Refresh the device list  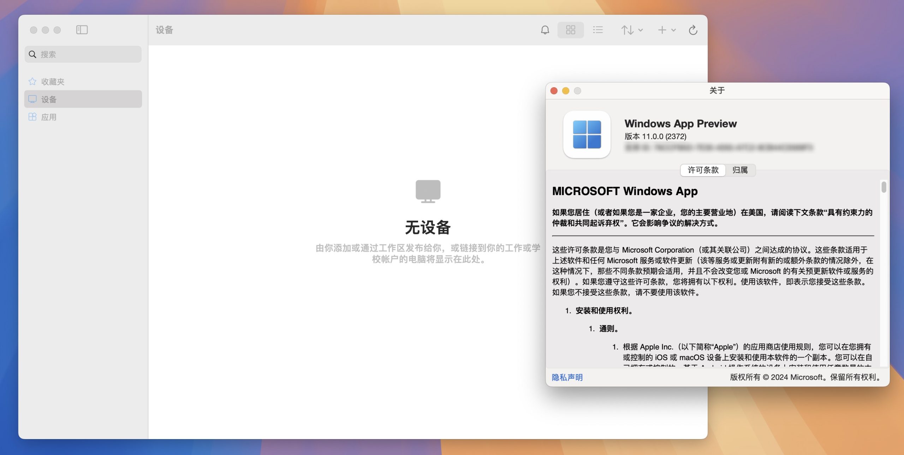(693, 30)
